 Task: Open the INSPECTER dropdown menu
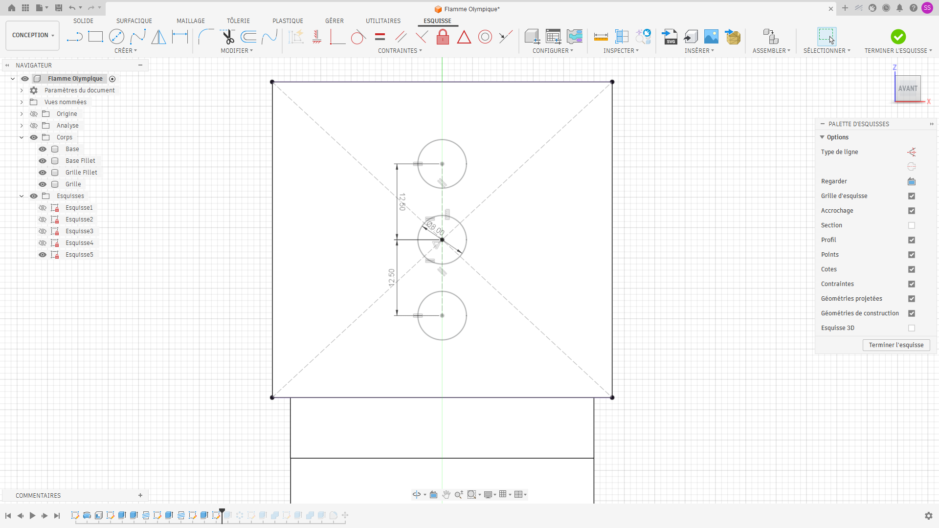tap(621, 51)
